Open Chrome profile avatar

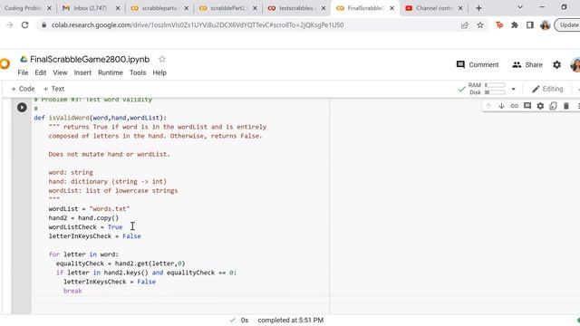point(546,25)
